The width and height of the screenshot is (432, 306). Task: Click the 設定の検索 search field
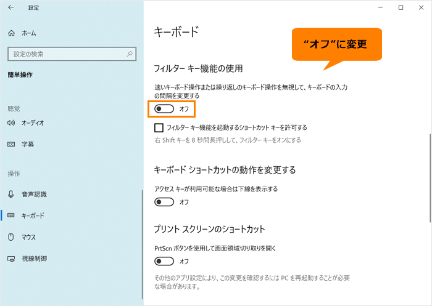tap(72, 54)
